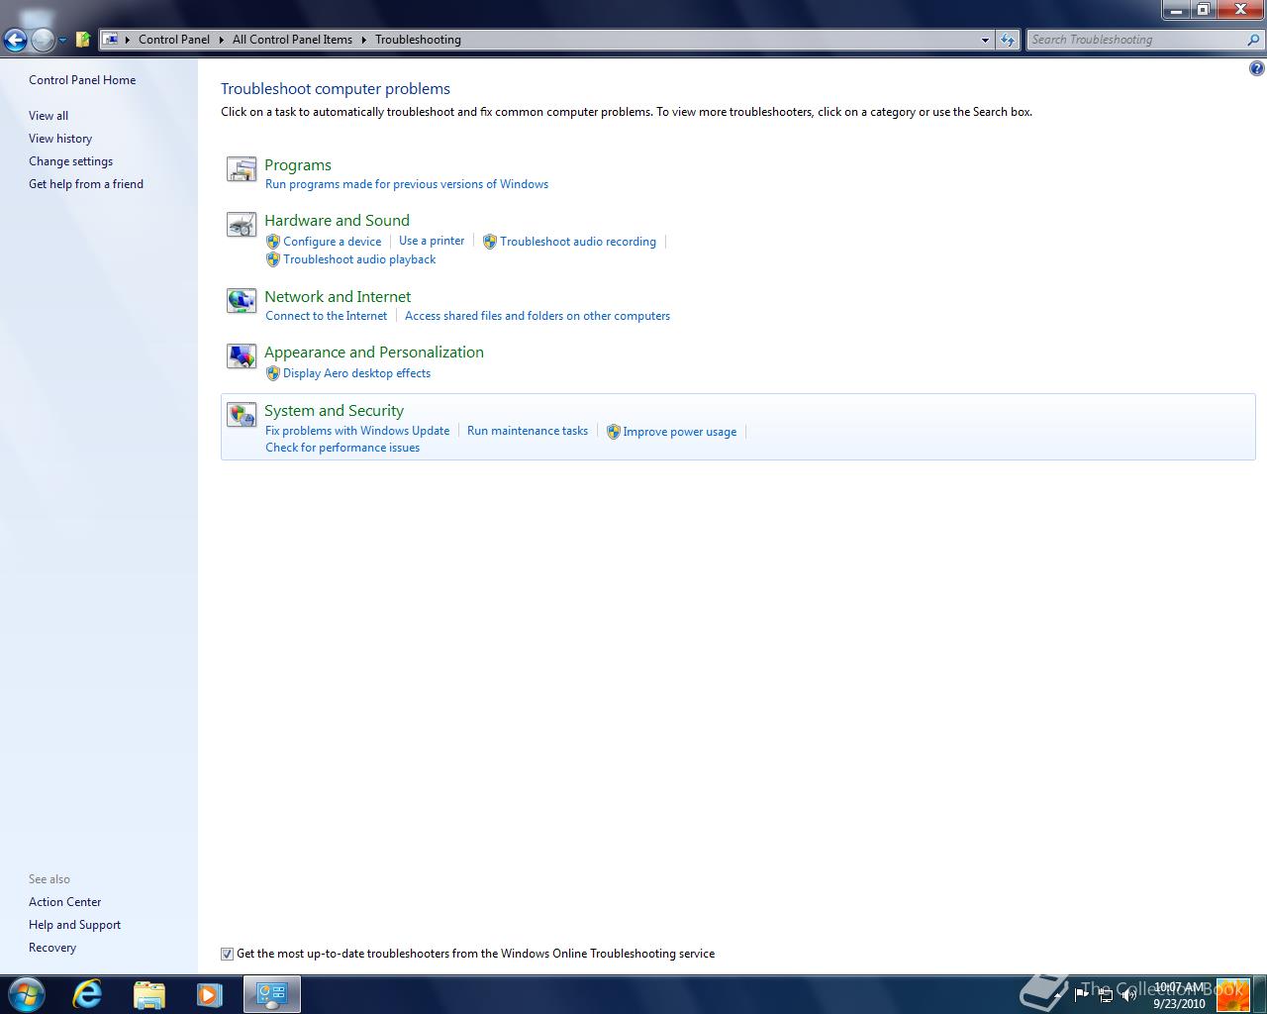Viewport: 1267px width, 1014px height.
Task: Uncheck the online troubleshooters checkbox
Action: tap(227, 954)
